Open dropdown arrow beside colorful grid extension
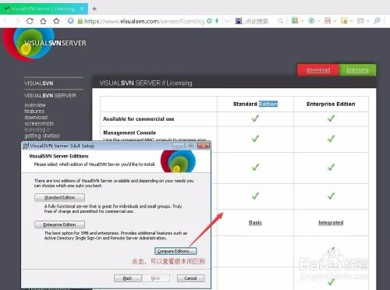This screenshot has width=390, height=290. tap(302, 21)
